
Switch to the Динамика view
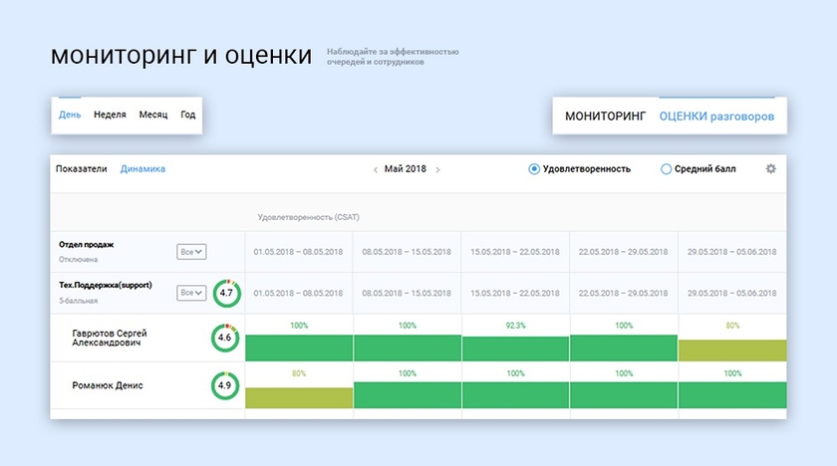(142, 169)
